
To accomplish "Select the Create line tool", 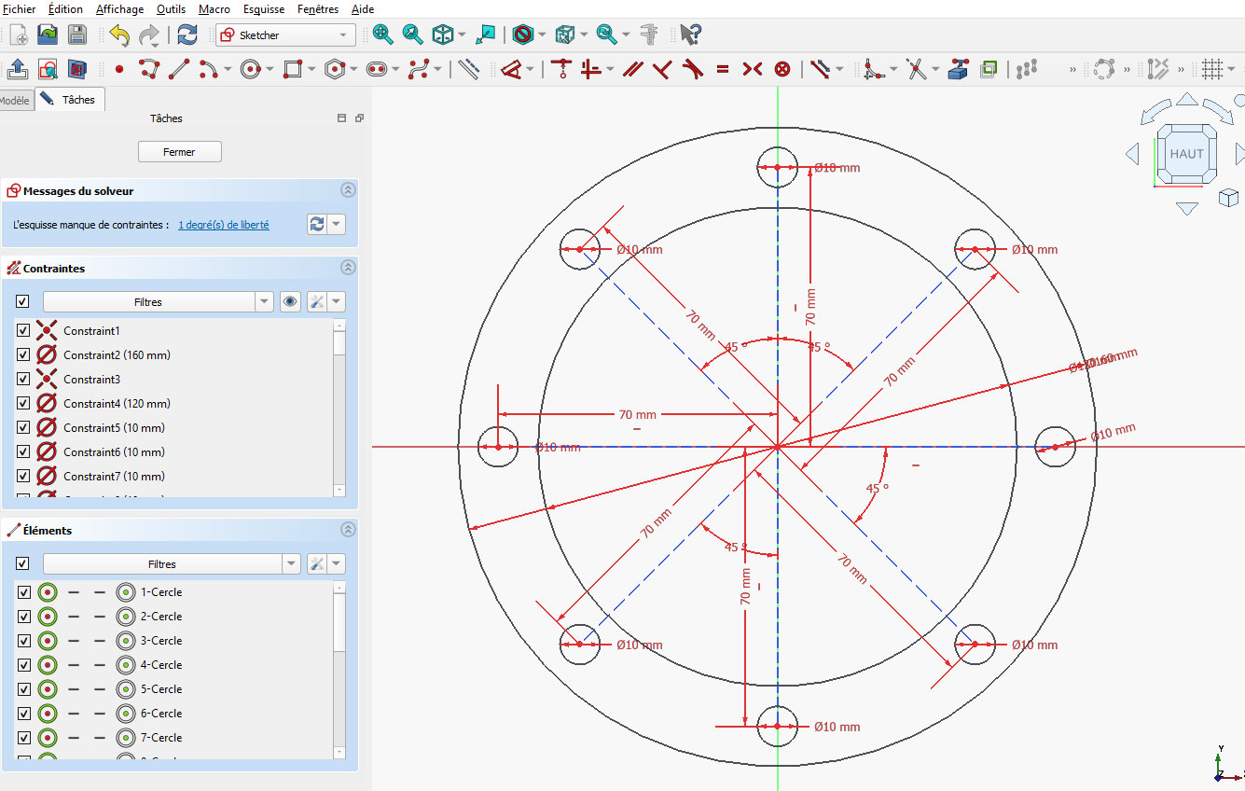I will point(178,69).
